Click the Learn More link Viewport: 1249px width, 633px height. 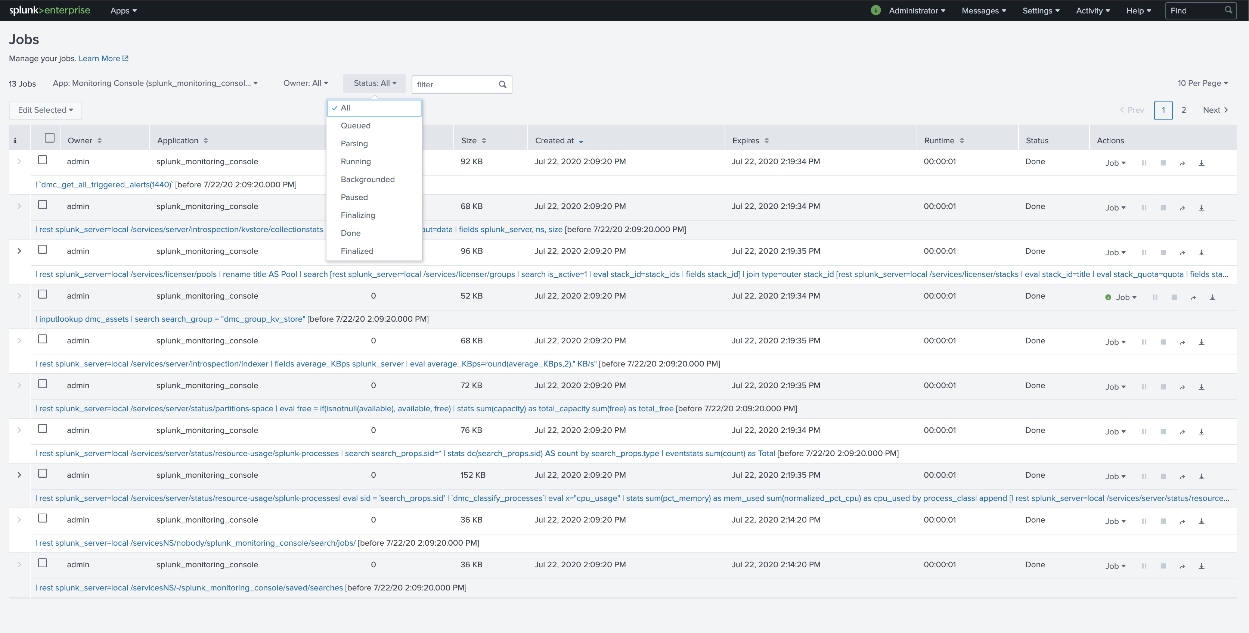(x=100, y=58)
